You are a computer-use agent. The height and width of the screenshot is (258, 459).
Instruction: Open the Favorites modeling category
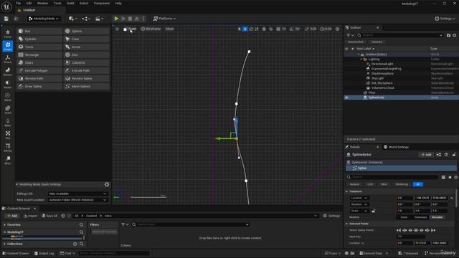tap(8, 34)
